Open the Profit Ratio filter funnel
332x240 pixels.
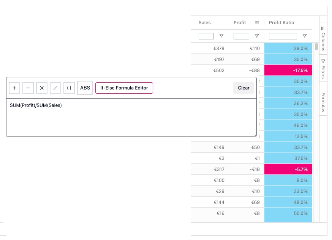[305, 36]
